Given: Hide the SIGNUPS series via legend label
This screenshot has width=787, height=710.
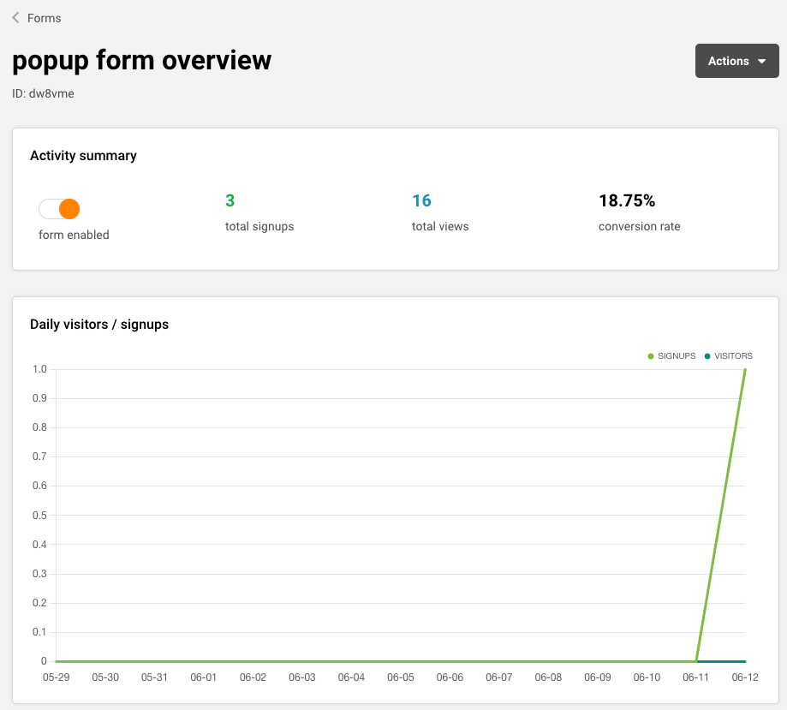Looking at the screenshot, I should coord(677,356).
